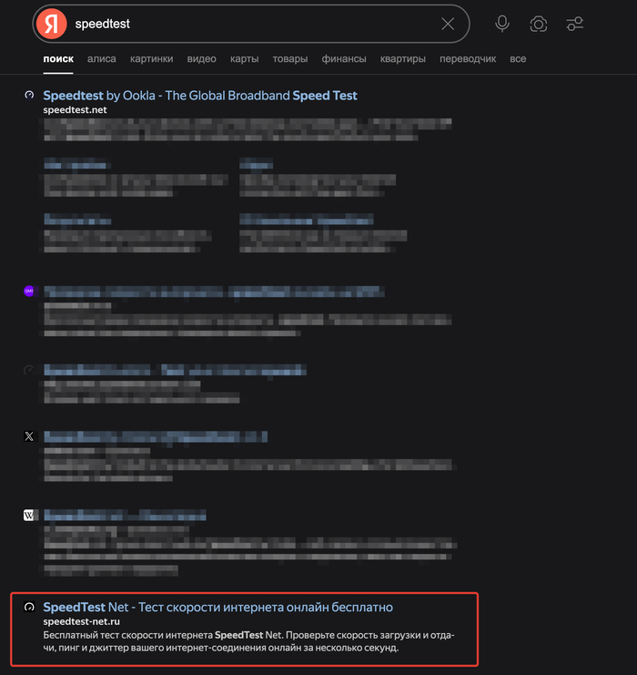Click the speedtest-net.ru result favicon
Image resolution: width=637 pixels, height=675 pixels.
[x=29, y=607]
